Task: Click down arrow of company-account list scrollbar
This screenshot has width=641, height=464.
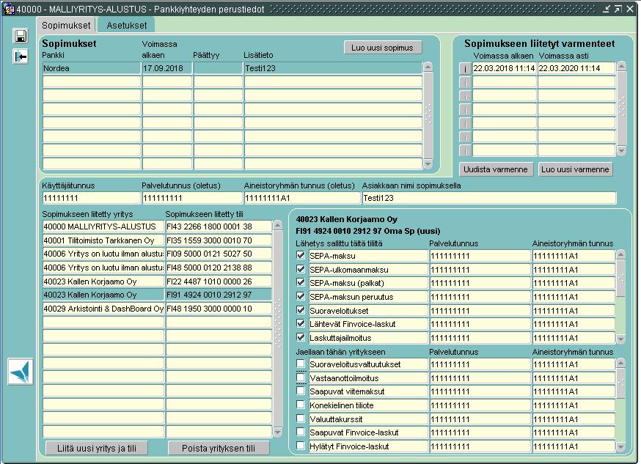Action: pyautogui.click(x=277, y=432)
